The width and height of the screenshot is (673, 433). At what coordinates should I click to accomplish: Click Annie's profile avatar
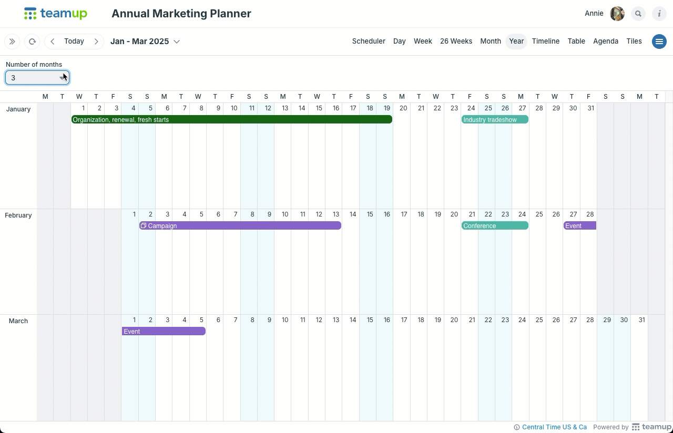617,14
